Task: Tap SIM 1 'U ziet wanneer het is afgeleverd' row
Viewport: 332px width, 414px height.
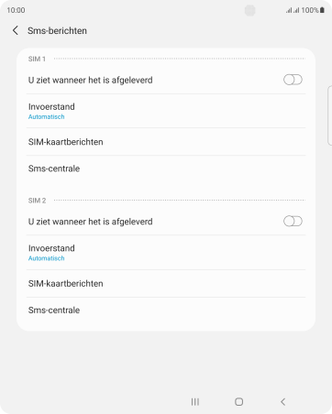Action: pyautogui.click(x=166, y=80)
